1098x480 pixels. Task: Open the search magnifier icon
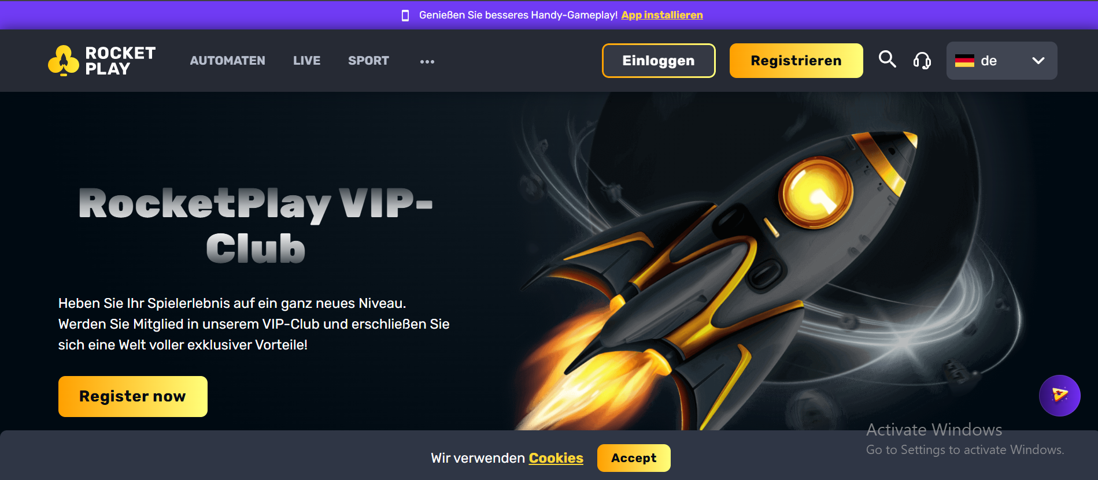(887, 59)
